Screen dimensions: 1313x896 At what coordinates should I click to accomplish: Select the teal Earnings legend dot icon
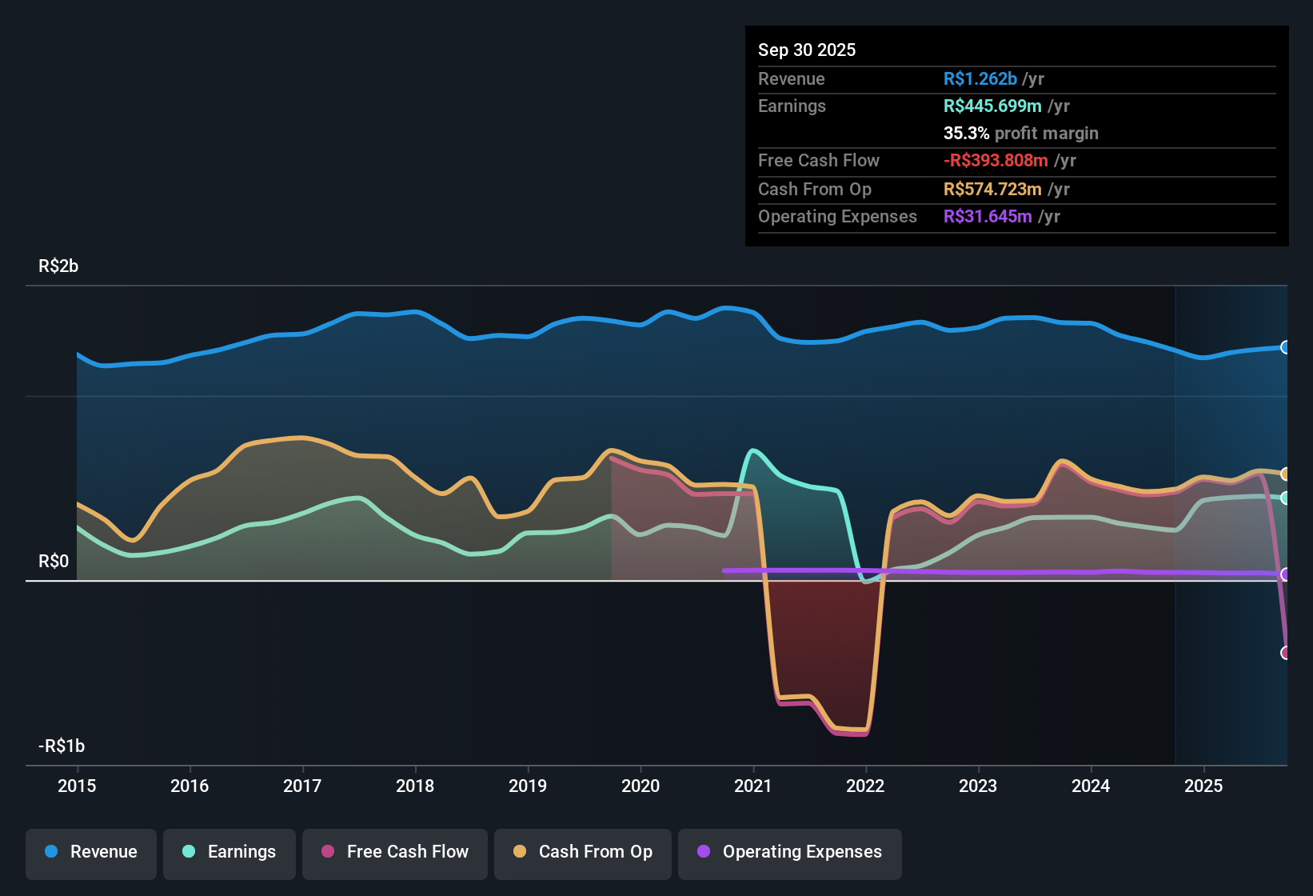point(189,852)
